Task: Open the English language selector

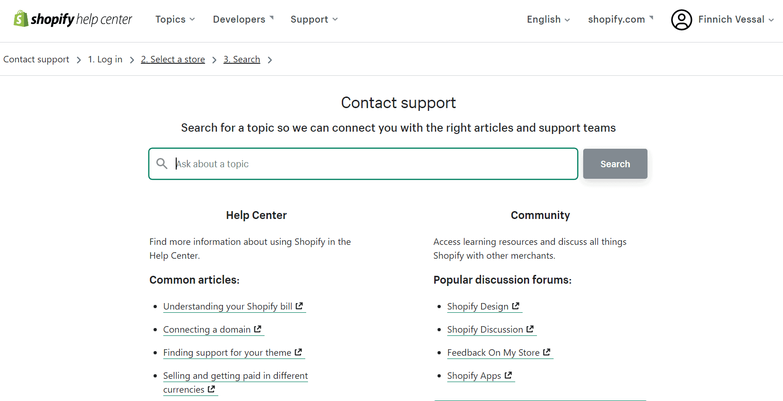Action: (x=549, y=19)
